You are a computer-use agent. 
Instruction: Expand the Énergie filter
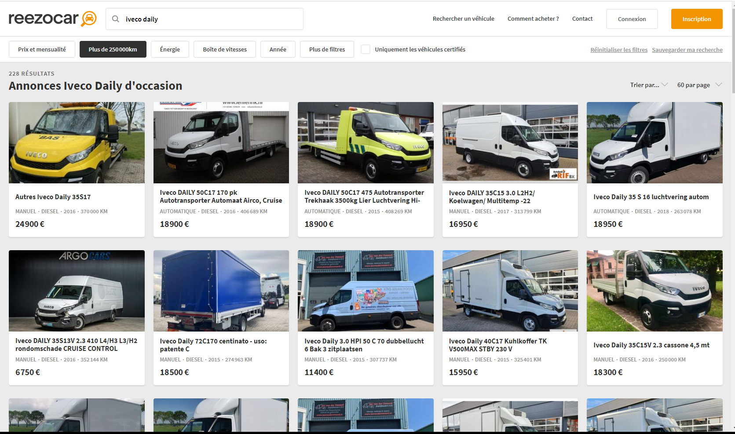[x=170, y=49]
